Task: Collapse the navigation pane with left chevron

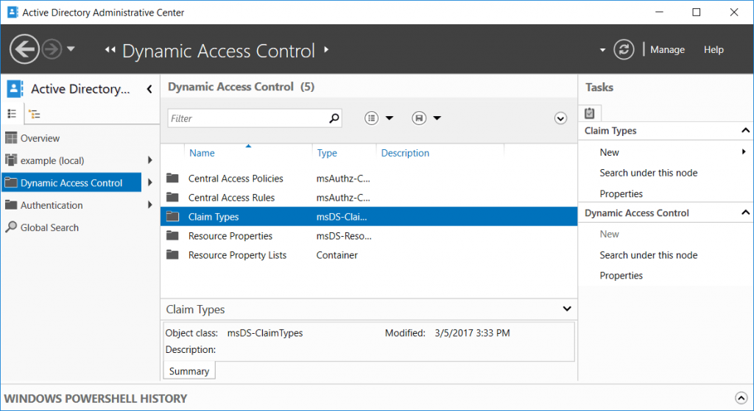Action: [149, 89]
